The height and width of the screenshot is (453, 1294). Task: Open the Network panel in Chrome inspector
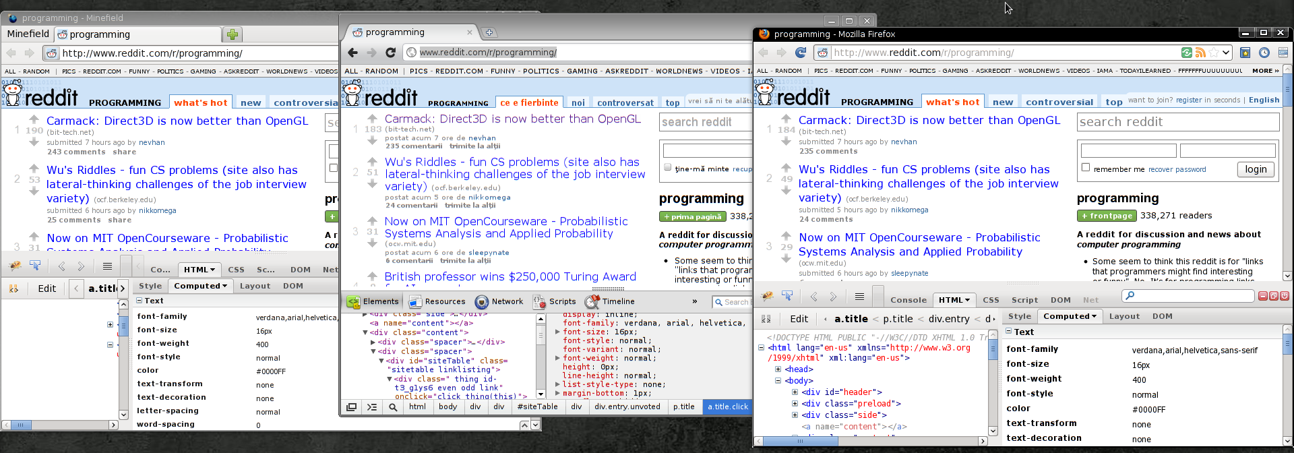499,301
